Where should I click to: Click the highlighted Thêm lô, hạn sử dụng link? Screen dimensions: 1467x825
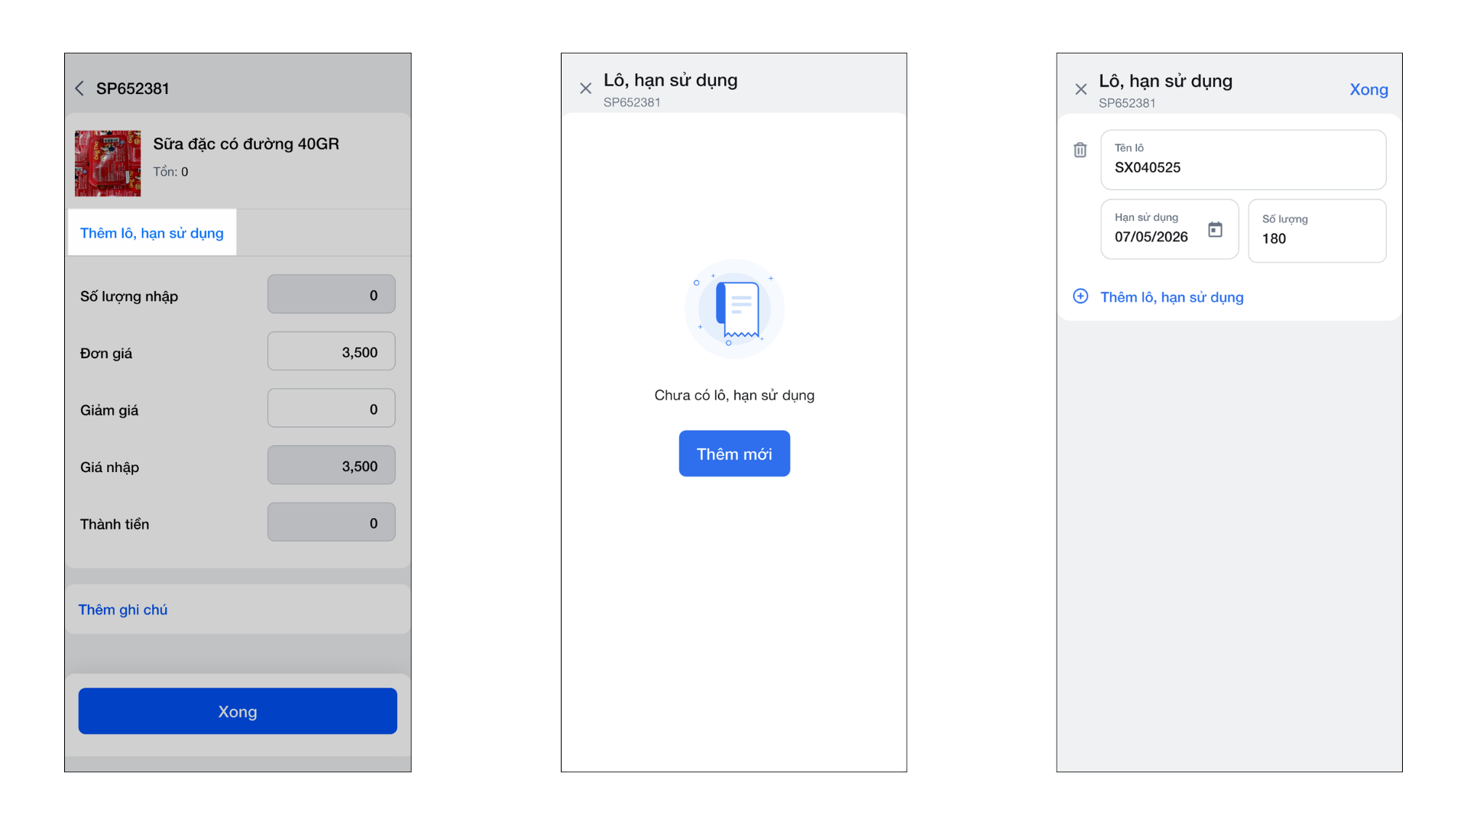point(152,233)
